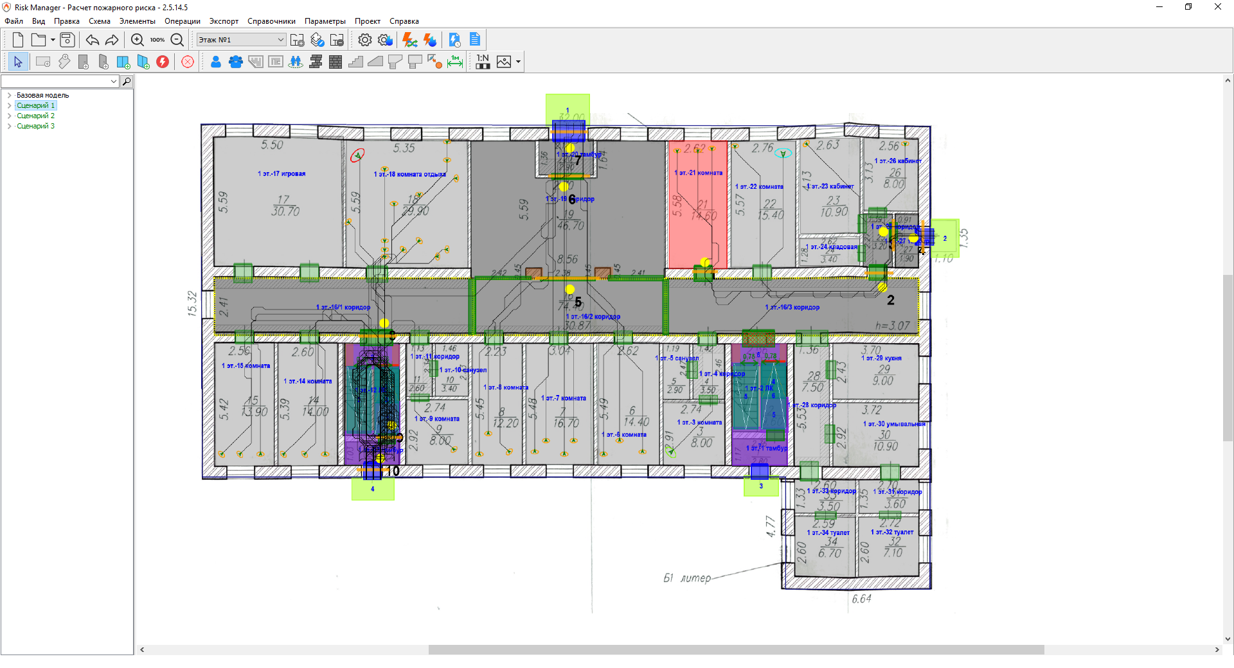Open the Операции menu
Screen dimensions: 1234x668
[x=183, y=21]
